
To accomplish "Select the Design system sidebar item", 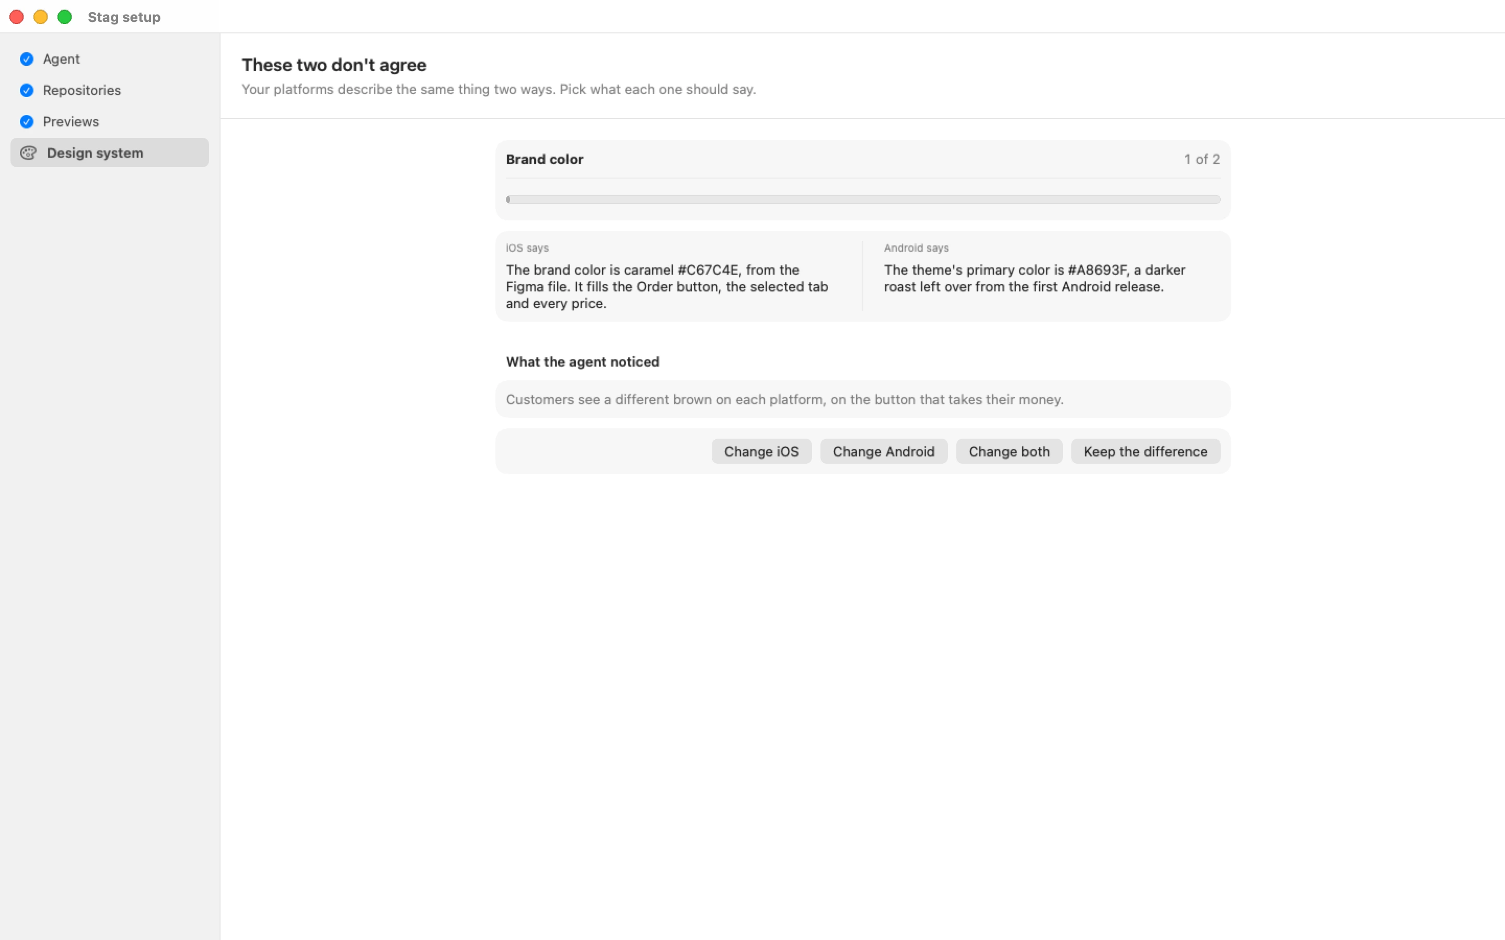I will [x=109, y=153].
